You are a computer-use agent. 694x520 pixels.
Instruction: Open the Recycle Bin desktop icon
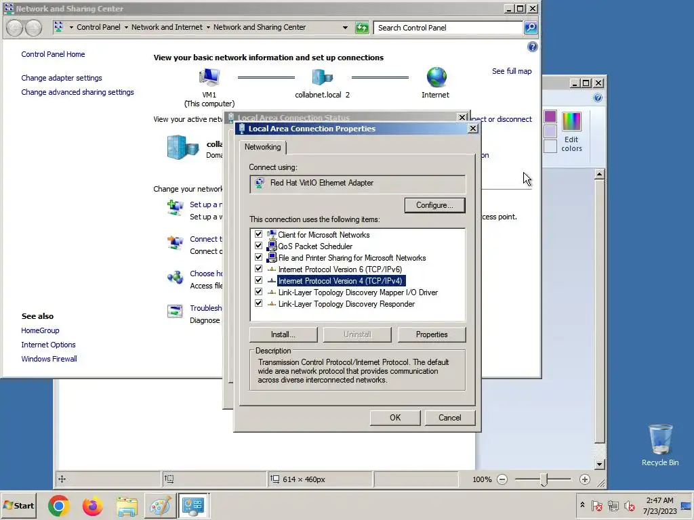coord(660,445)
